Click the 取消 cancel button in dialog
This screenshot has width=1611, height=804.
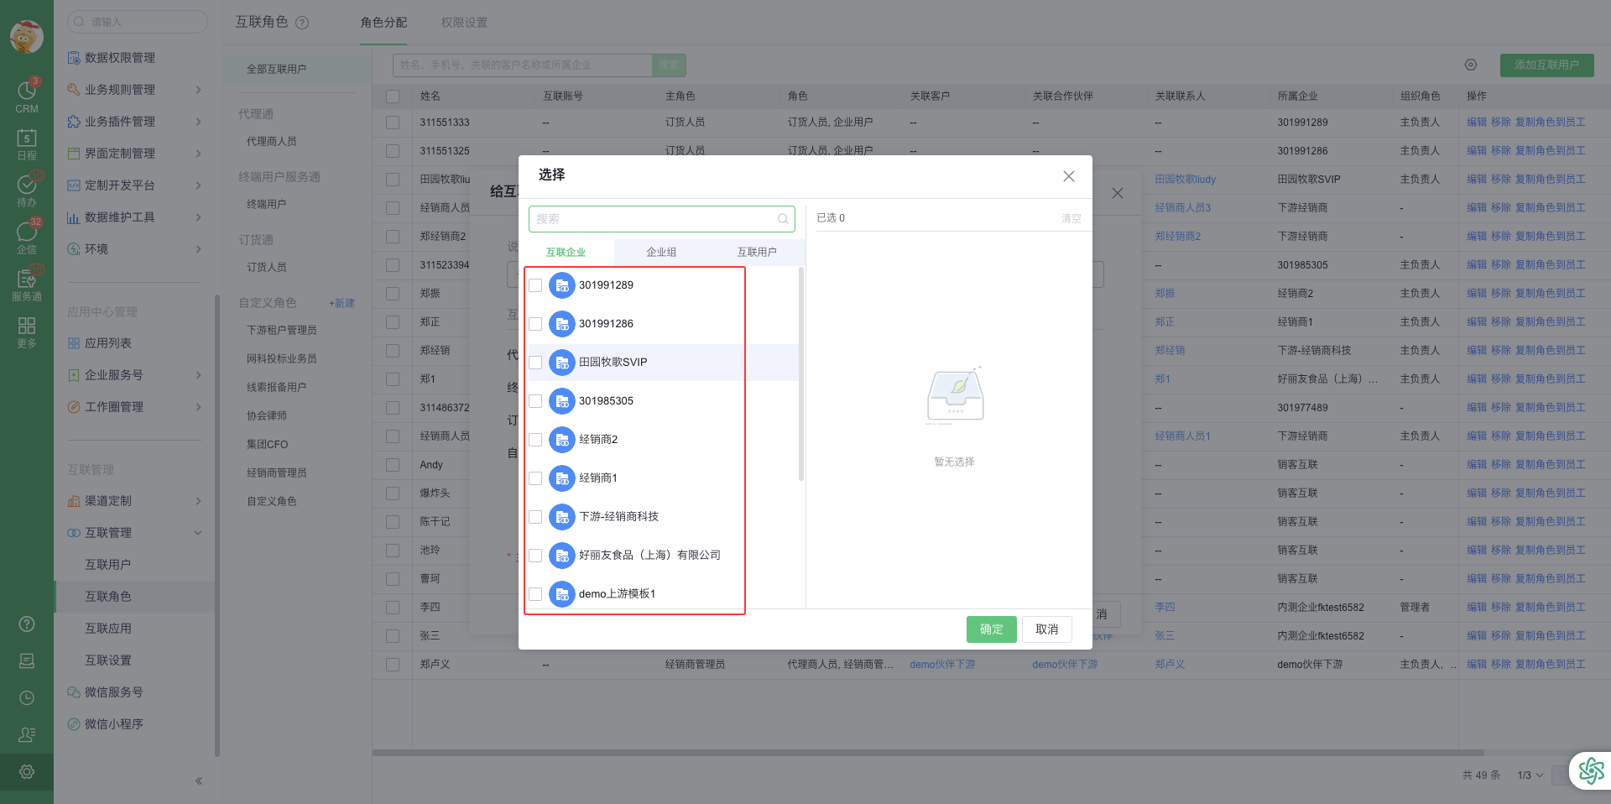[1046, 629]
